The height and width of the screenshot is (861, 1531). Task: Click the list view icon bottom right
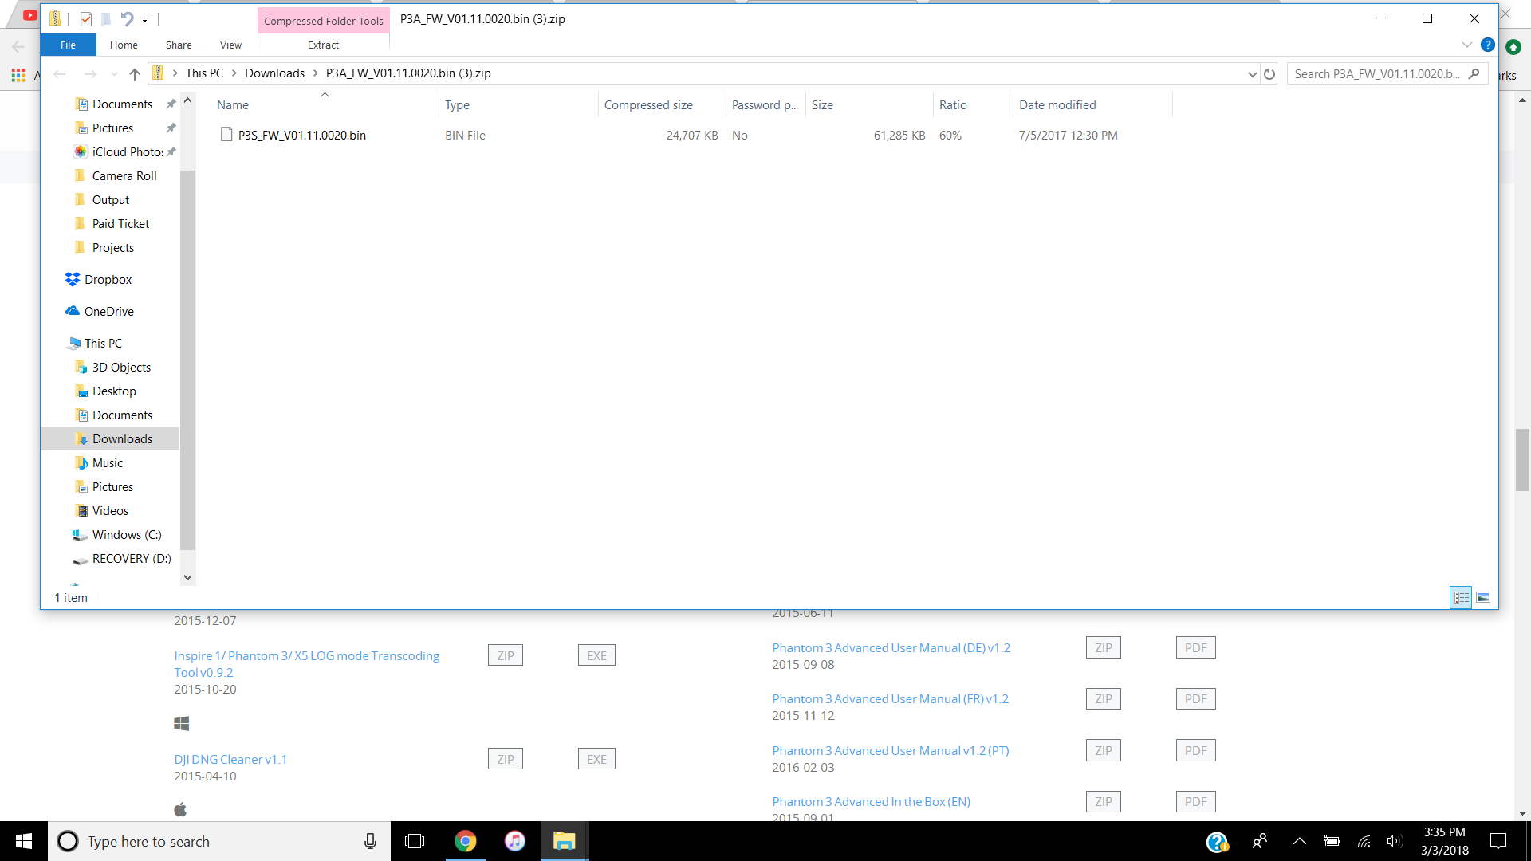click(1461, 596)
